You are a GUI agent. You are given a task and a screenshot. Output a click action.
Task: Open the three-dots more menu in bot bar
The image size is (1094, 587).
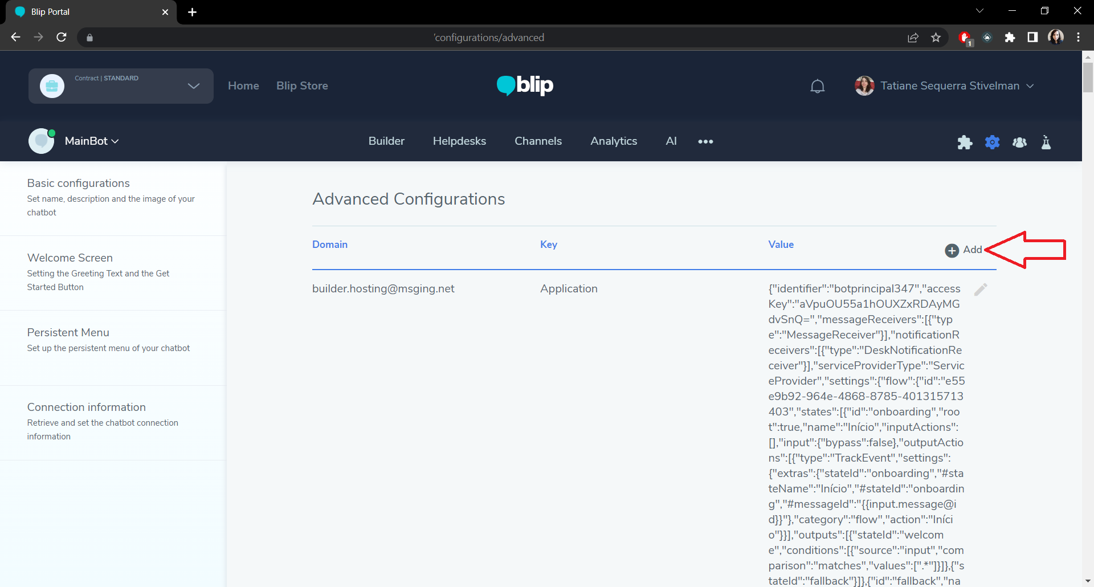click(705, 141)
